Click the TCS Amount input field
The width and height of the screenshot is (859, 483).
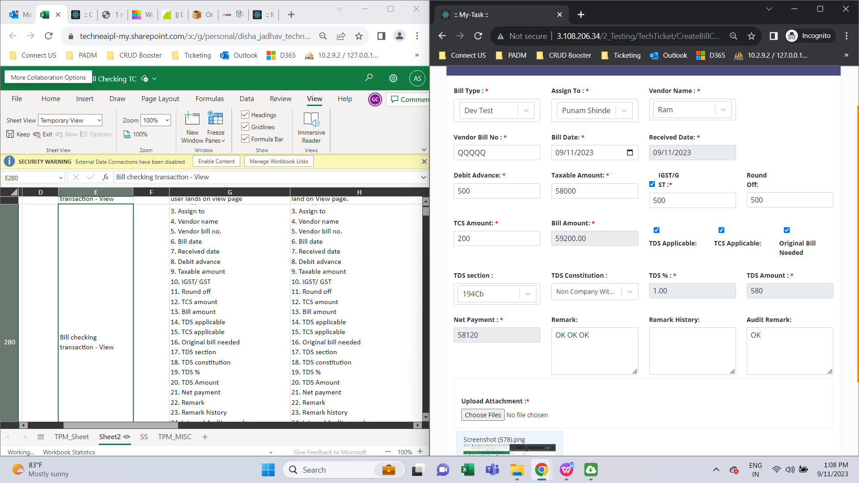[497, 238]
